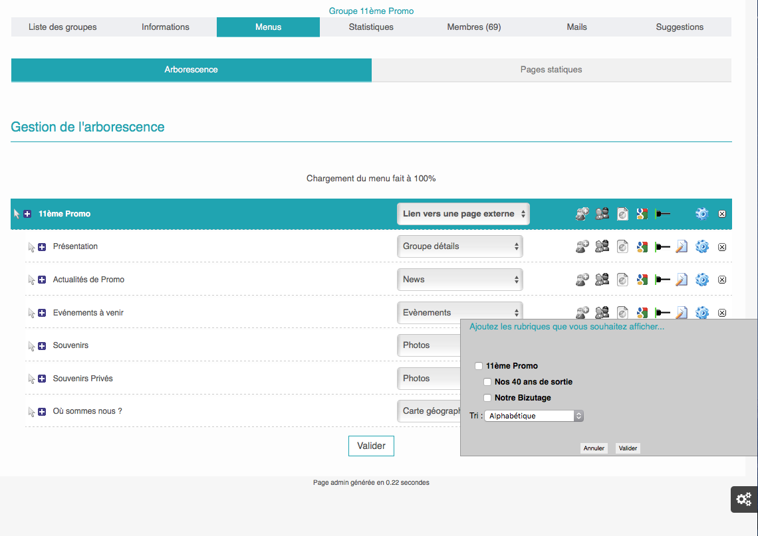
Task: Expand the Souvenirs item with plus icon
Action: [42, 346]
